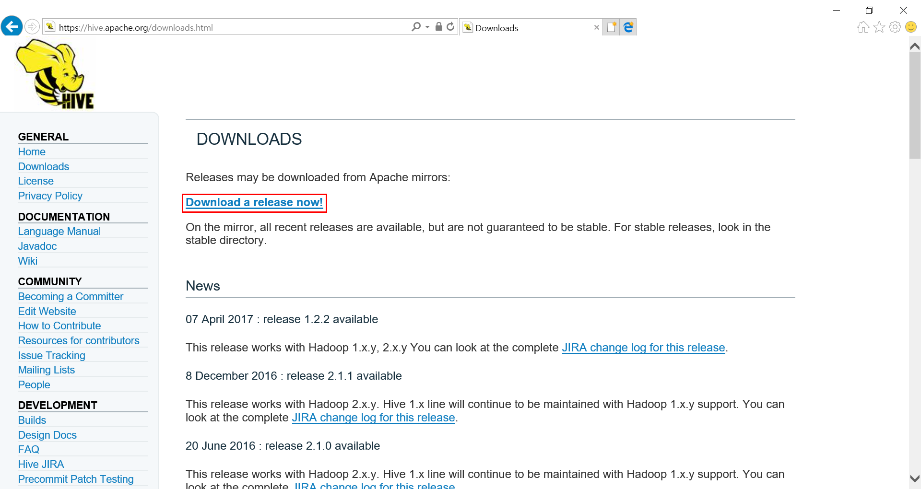Click the GENERAL sidebar heading
Image resolution: width=921 pixels, height=489 pixels.
coord(43,137)
